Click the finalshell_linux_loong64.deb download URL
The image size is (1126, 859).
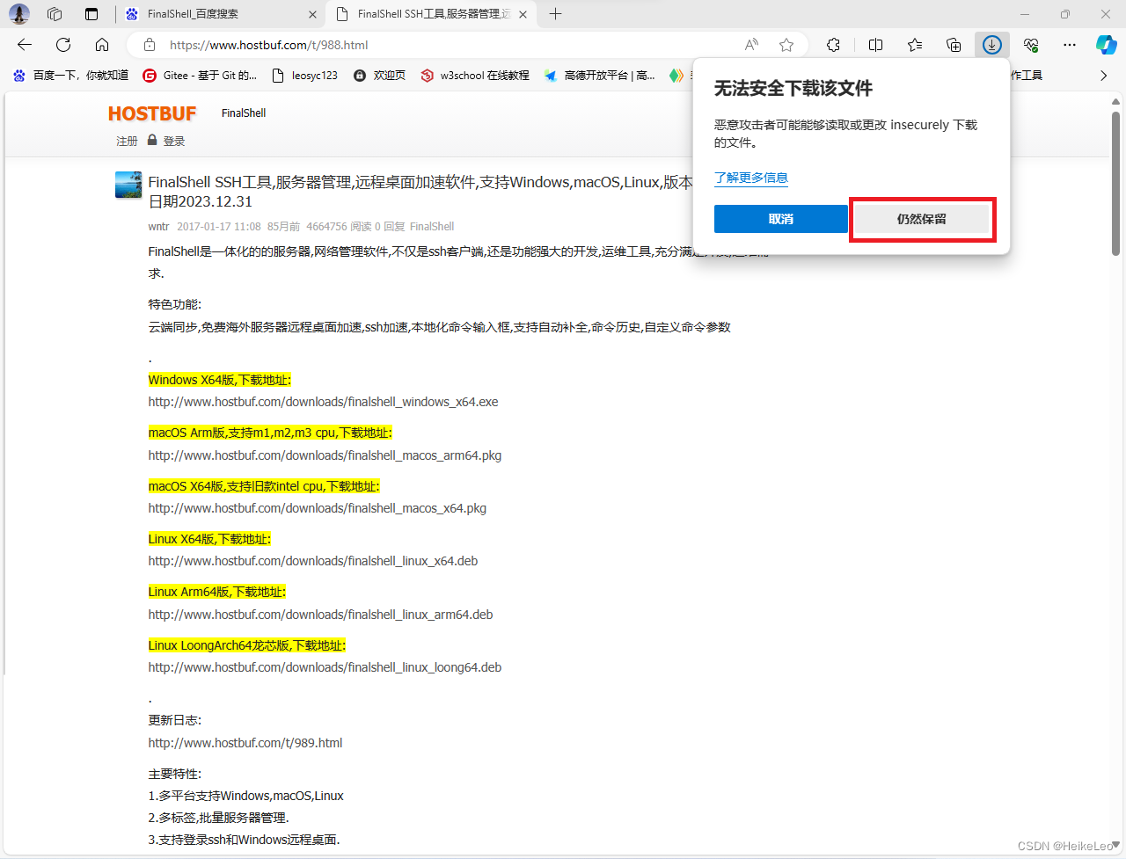tap(325, 667)
